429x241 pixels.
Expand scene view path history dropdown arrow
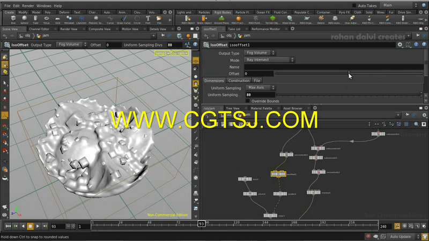[153, 36]
